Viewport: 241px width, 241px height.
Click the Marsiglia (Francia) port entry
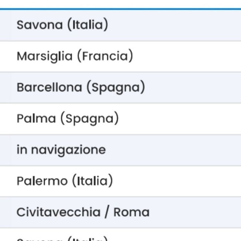coord(75,56)
